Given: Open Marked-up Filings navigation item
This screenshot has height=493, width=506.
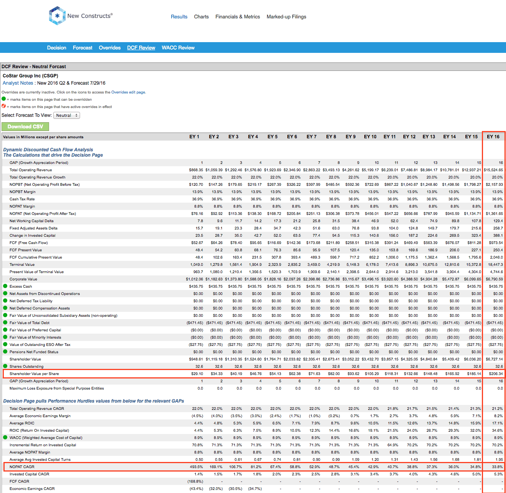Looking at the screenshot, I should click(x=287, y=17).
